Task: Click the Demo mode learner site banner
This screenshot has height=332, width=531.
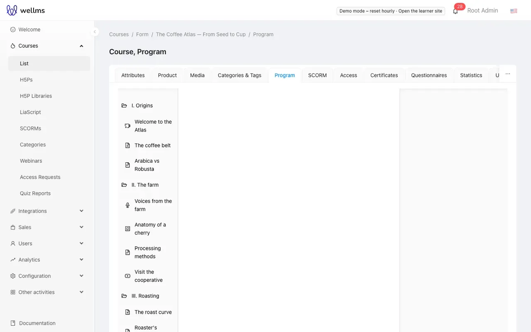Action: click(x=391, y=11)
